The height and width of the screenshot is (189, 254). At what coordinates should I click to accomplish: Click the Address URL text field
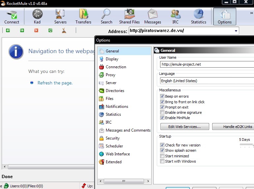tap(182, 31)
